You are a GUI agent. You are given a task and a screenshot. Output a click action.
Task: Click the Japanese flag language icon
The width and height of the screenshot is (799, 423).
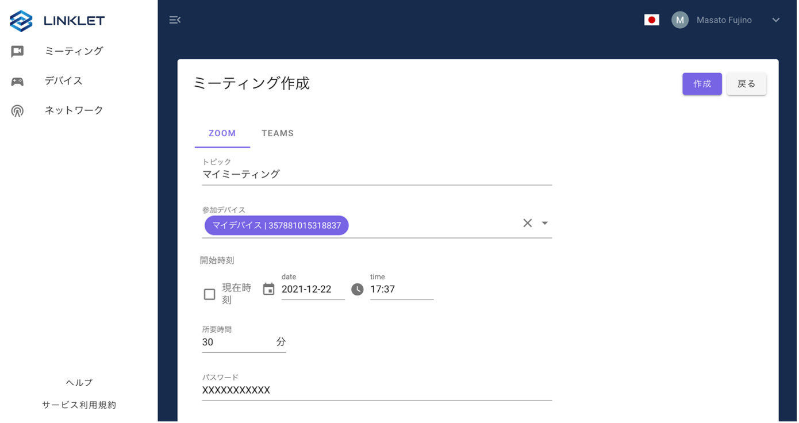pos(651,20)
